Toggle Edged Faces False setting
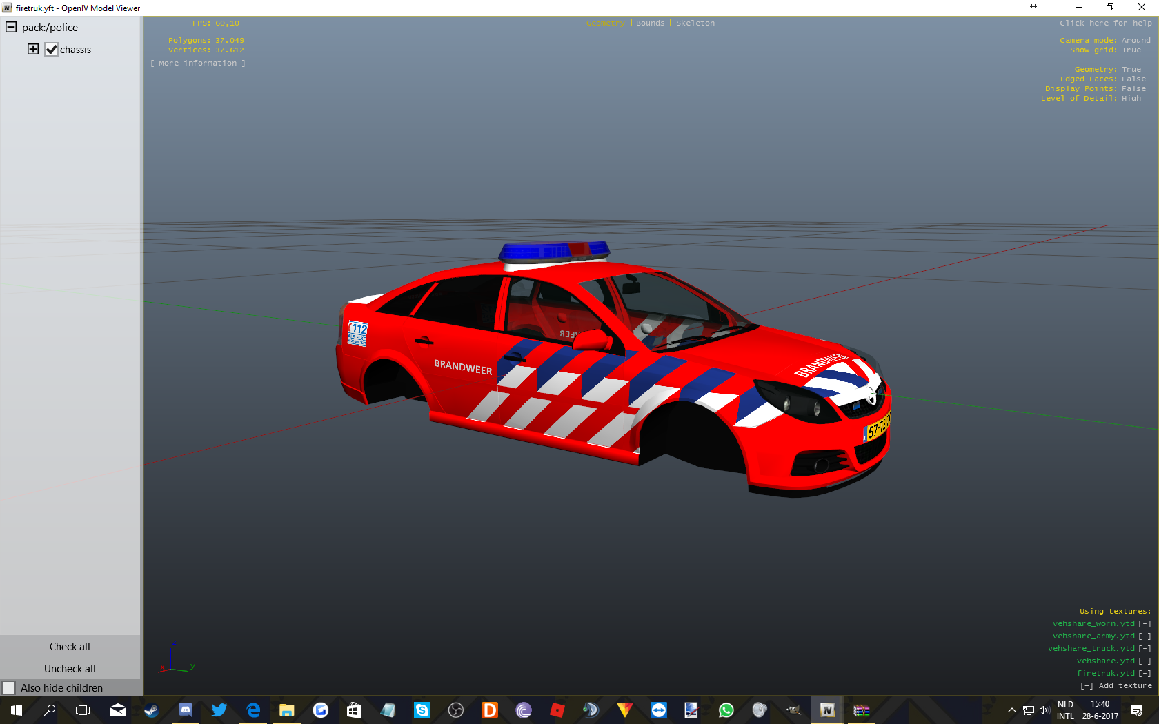1159x724 pixels. tap(1103, 79)
